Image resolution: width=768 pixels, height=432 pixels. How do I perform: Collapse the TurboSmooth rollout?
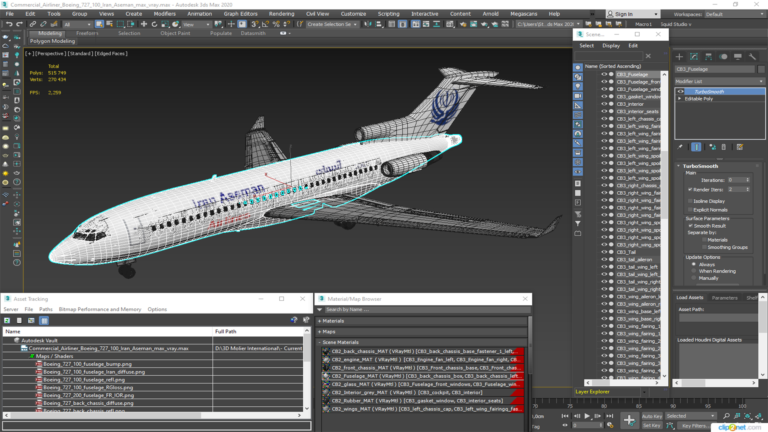pos(679,166)
